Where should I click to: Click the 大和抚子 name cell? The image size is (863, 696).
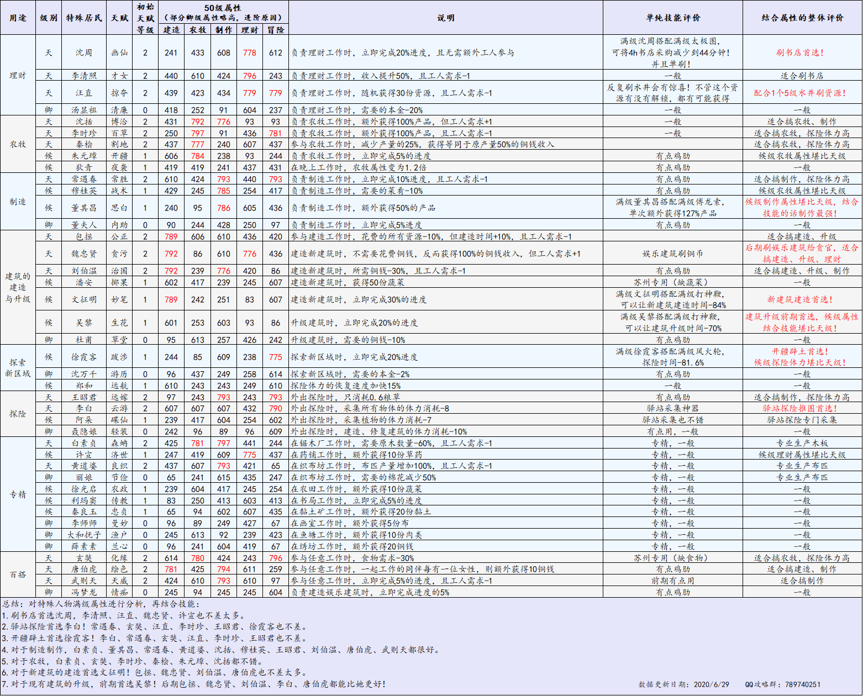click(x=84, y=535)
